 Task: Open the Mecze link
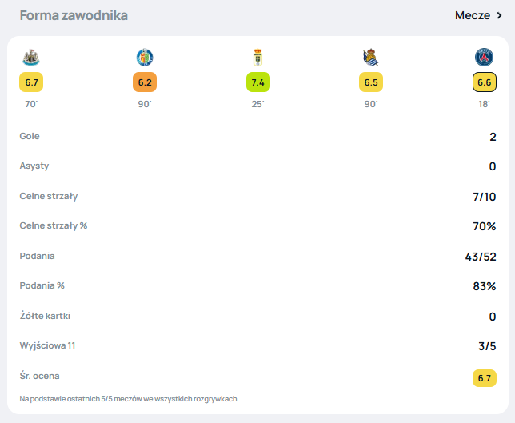tap(472, 15)
